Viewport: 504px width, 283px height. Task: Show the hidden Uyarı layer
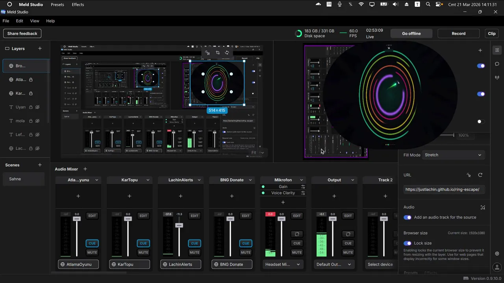(37, 107)
